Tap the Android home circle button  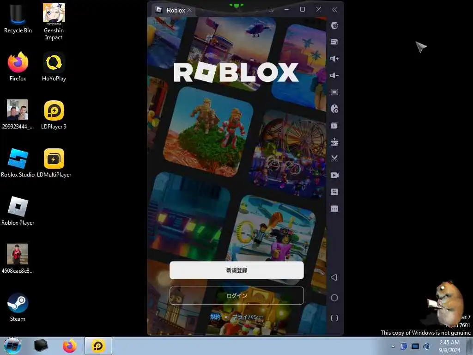(x=334, y=298)
